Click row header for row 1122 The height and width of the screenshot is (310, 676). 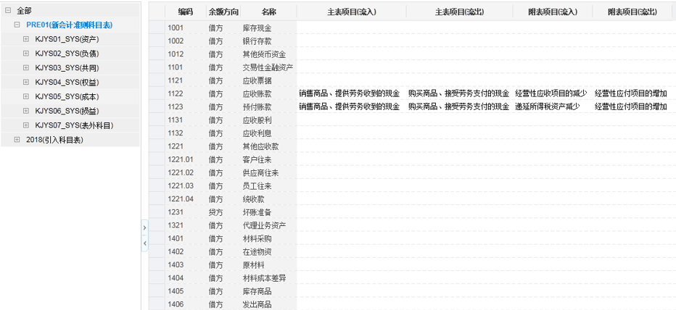[x=157, y=93]
